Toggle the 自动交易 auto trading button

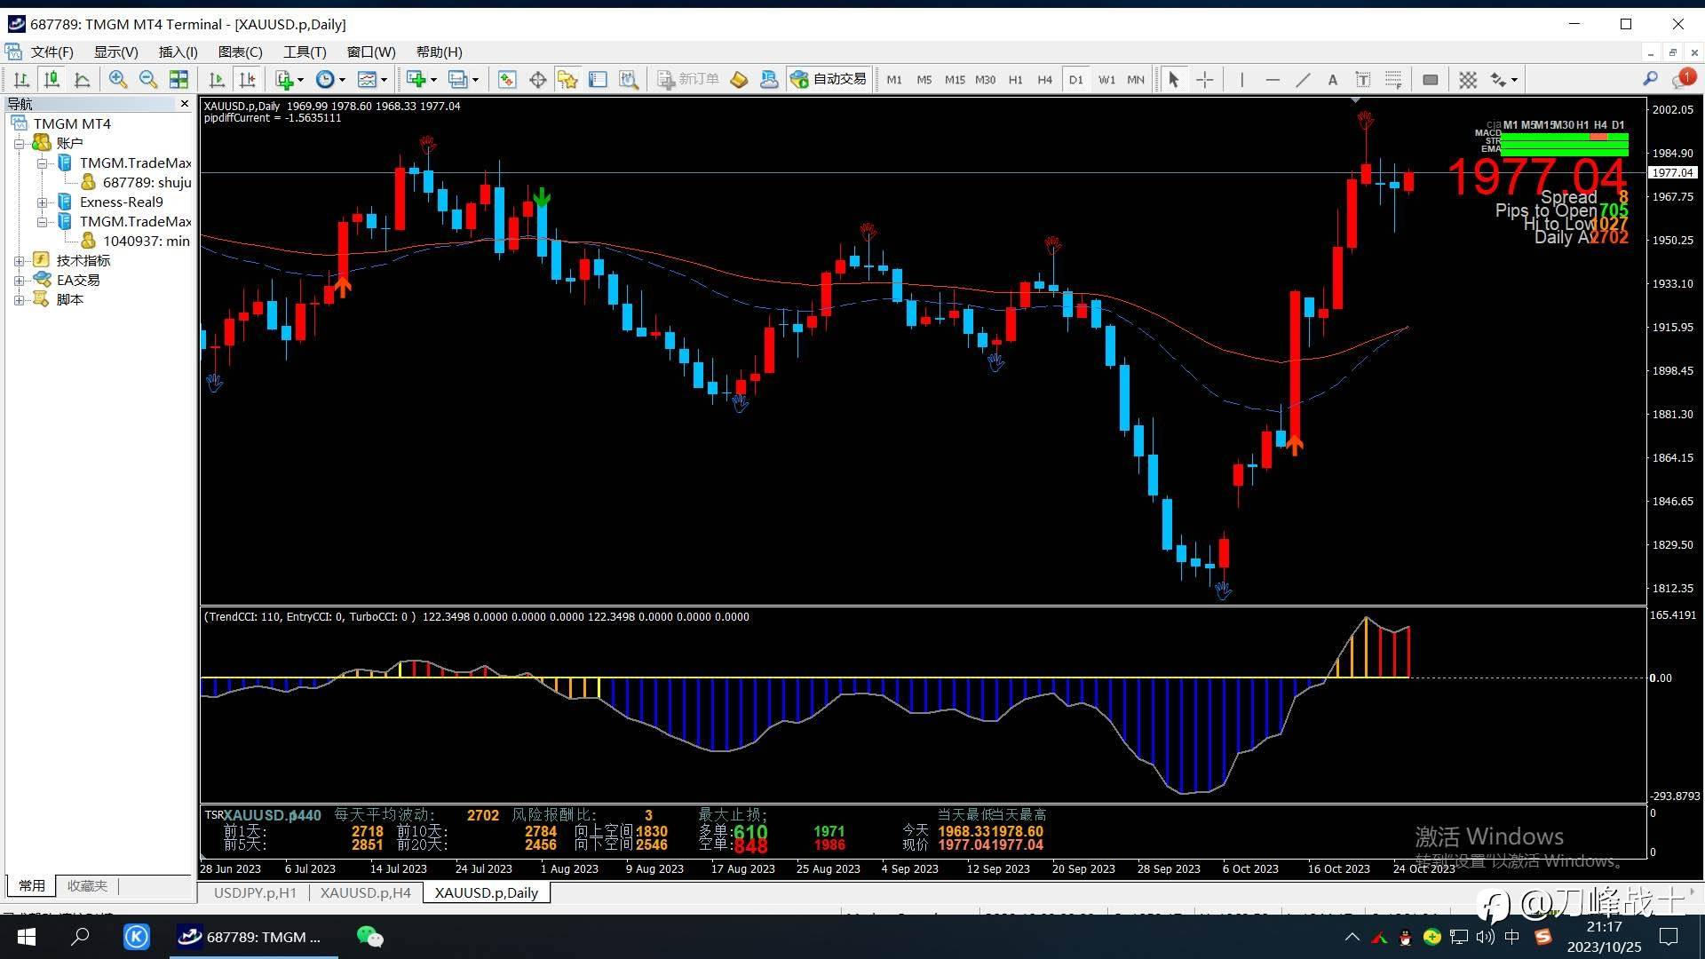click(x=828, y=80)
